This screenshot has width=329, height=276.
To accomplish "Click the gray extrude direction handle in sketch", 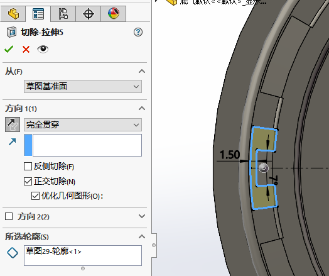I will (264, 168).
